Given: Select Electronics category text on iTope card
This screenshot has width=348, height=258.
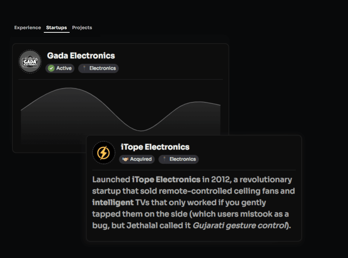Looking at the screenshot, I should (x=183, y=159).
